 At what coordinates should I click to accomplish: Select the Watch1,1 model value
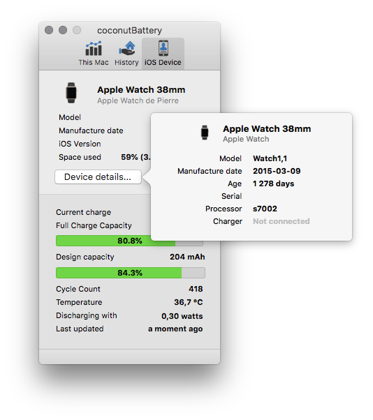click(270, 158)
